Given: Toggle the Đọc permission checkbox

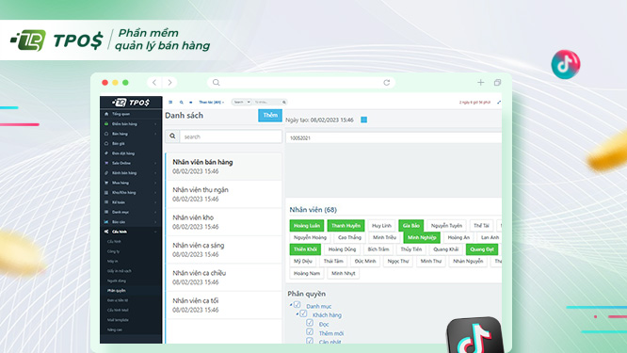Looking at the screenshot, I should point(310,323).
